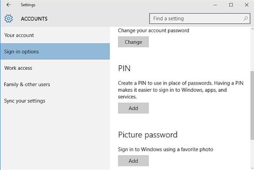Click Add under Picture password
Viewport: 254px width, 170px height.
point(133,161)
